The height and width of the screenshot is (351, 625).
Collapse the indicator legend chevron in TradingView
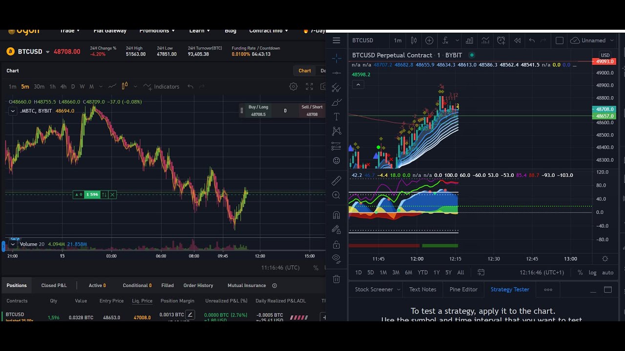(x=358, y=85)
